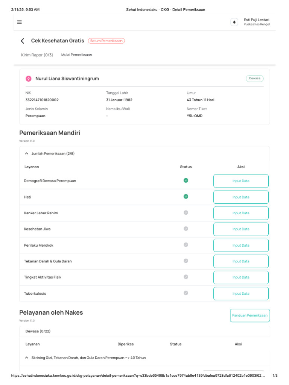Open the Esti Puji Lestari profile menu
Screen dimensions: 289x385
256,22
